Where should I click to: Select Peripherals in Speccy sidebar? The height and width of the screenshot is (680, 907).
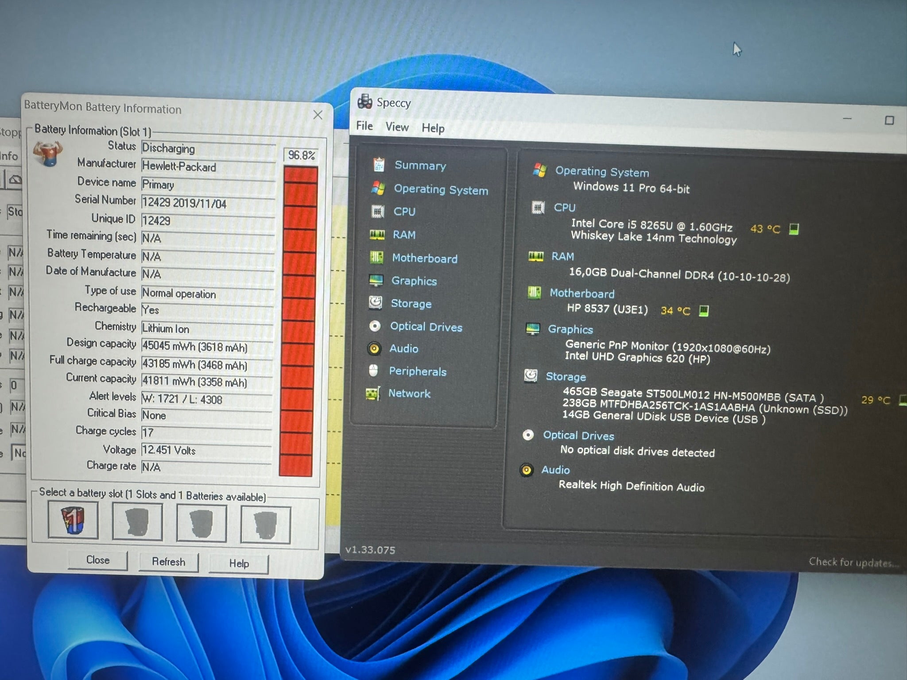click(418, 371)
